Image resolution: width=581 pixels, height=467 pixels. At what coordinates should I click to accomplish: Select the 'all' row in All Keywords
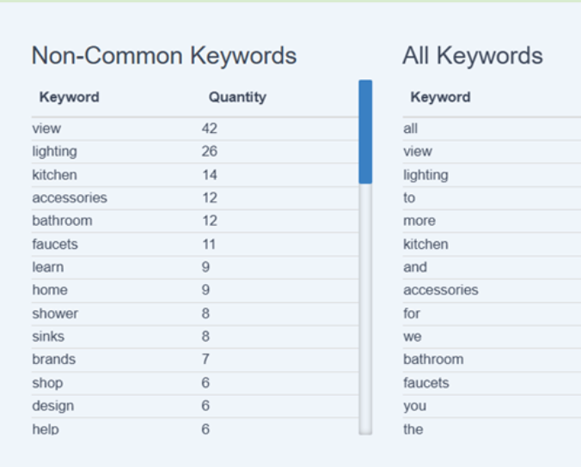[x=411, y=129]
